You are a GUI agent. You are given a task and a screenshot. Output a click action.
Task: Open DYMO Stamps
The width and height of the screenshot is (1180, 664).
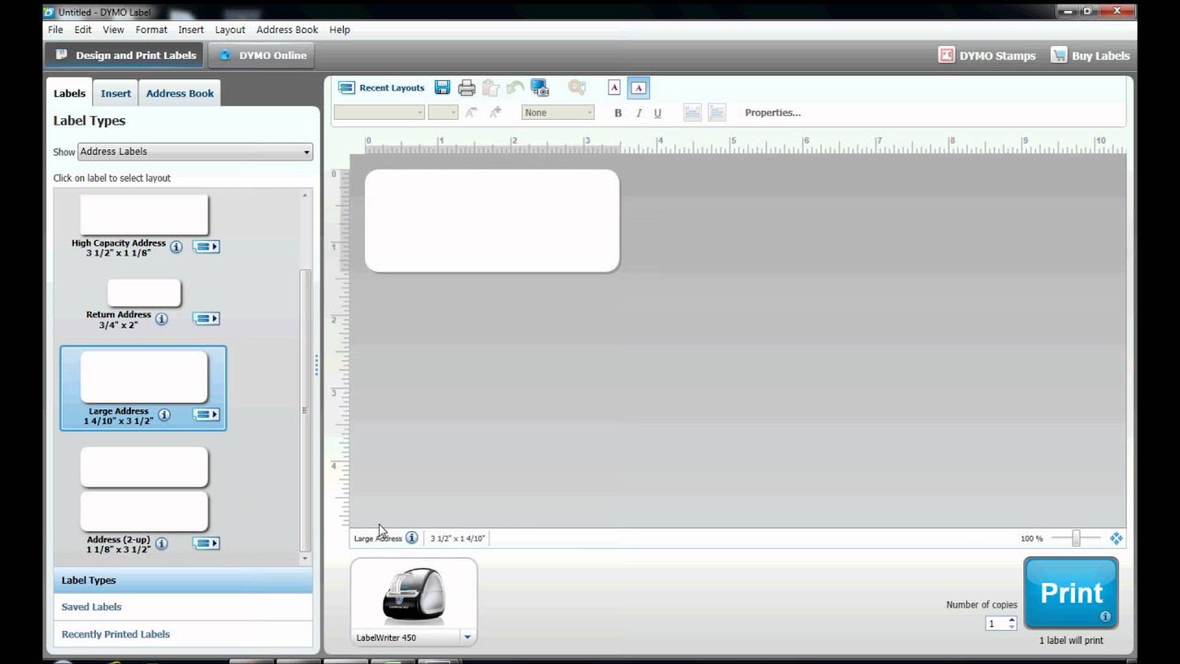987,55
